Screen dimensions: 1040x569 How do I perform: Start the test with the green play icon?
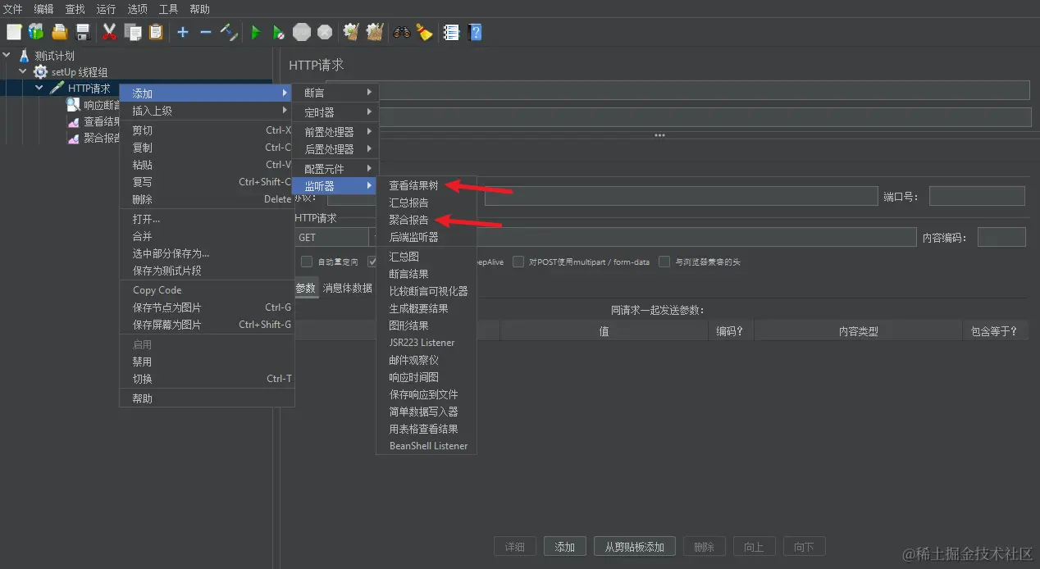click(256, 32)
